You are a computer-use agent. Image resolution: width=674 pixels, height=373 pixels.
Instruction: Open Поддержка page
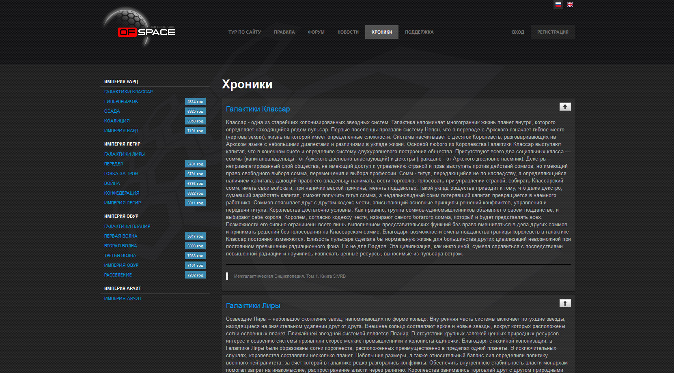point(419,32)
